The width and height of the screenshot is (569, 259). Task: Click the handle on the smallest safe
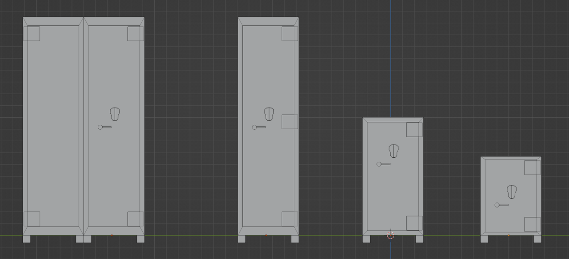coord(502,205)
